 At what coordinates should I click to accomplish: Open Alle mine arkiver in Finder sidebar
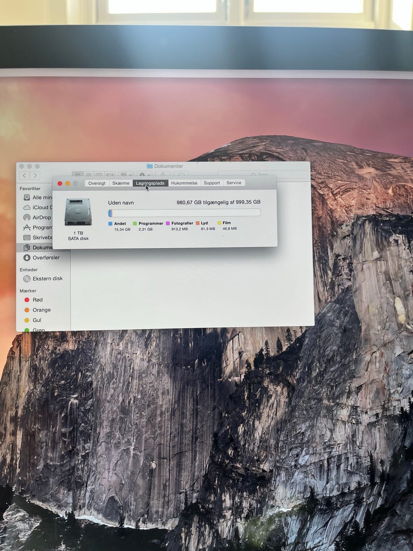38,197
